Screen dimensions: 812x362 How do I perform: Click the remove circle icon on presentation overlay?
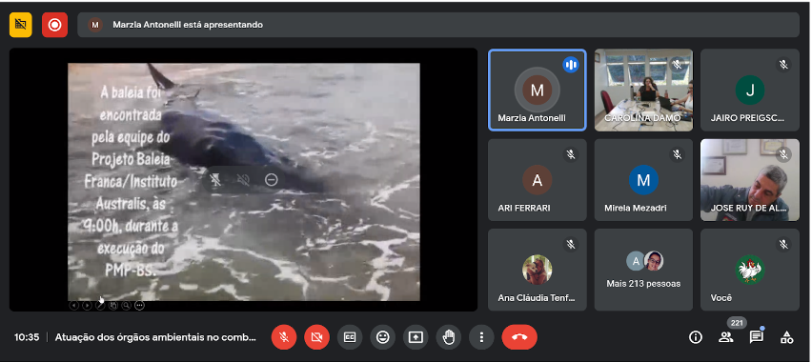(x=272, y=180)
